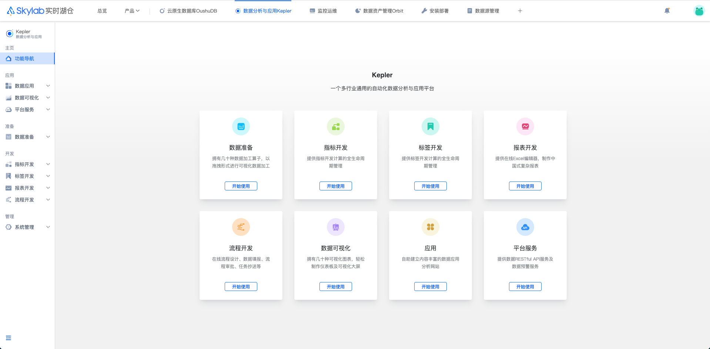
Task: Collapse the sidebar using the bottom menu icon
Action: (9, 338)
